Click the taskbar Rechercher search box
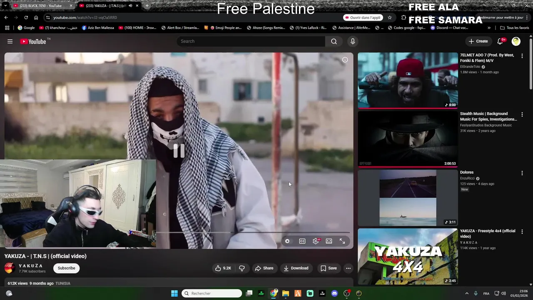The image size is (533, 300). [x=212, y=293]
